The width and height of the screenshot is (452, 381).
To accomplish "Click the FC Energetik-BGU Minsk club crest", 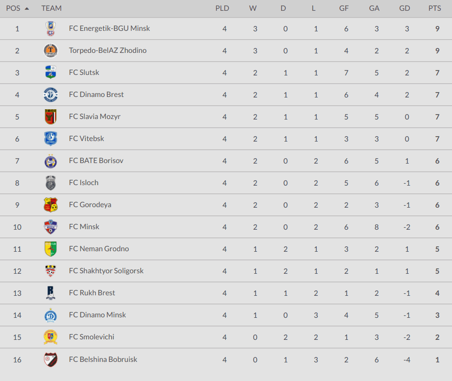I will tap(50, 28).
